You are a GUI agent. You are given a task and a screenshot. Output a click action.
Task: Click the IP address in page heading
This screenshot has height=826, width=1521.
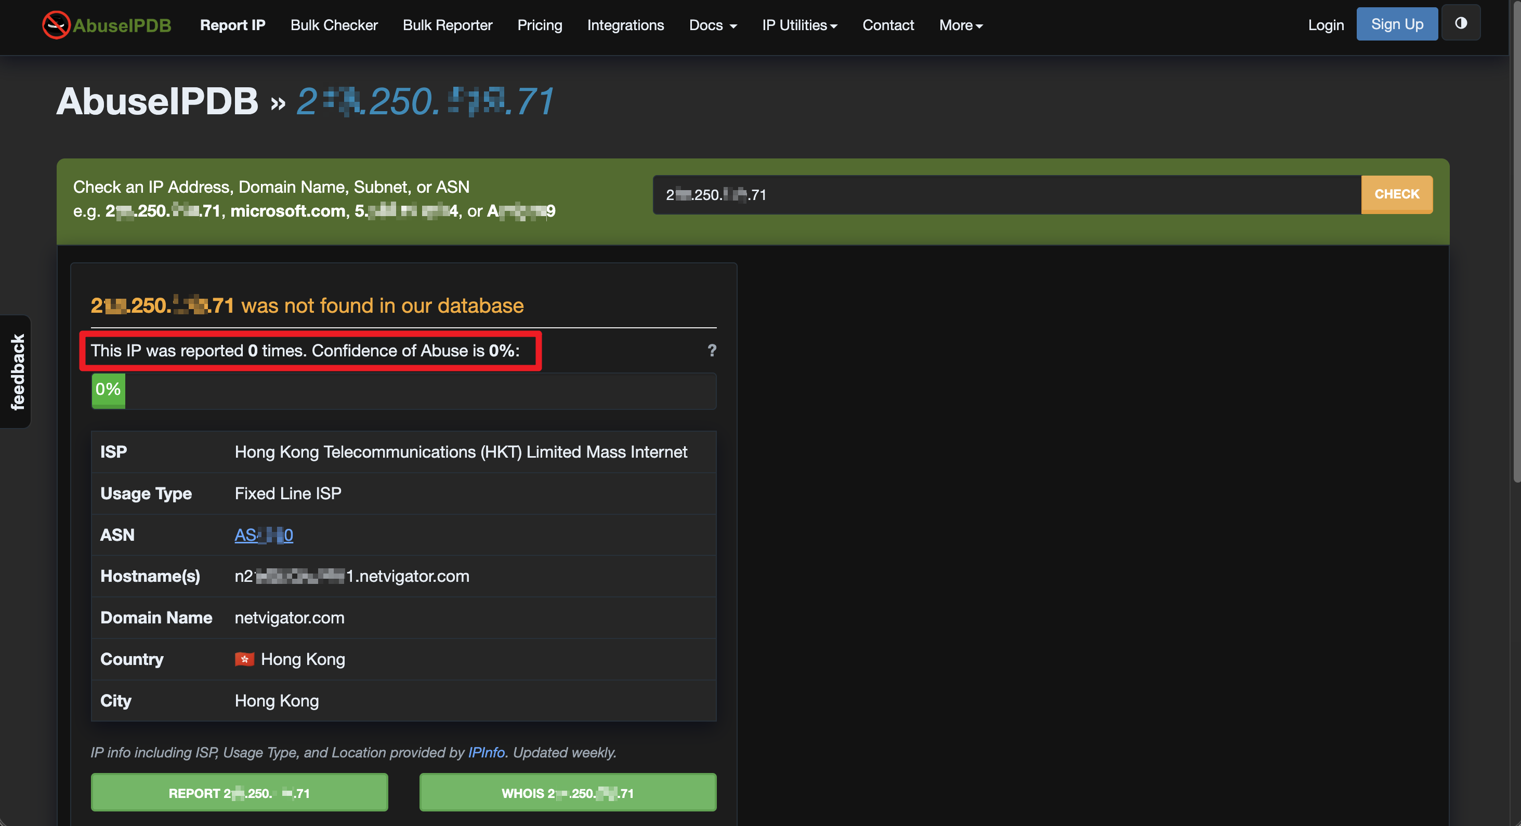click(x=425, y=101)
